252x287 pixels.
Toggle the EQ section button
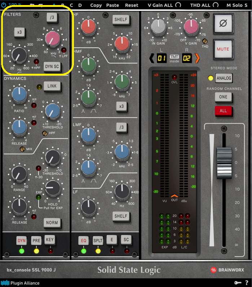pyautogui.click(x=83, y=240)
